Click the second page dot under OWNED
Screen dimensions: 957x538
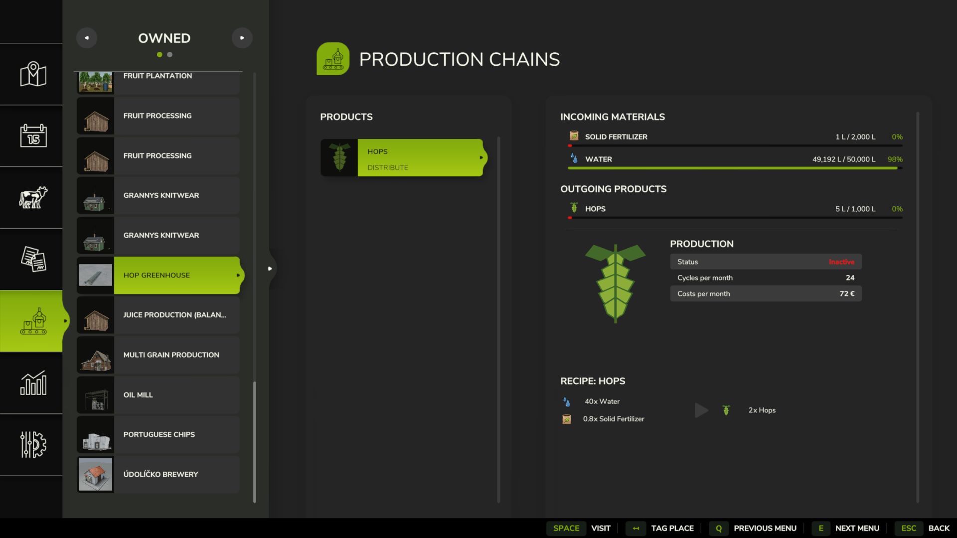click(170, 54)
